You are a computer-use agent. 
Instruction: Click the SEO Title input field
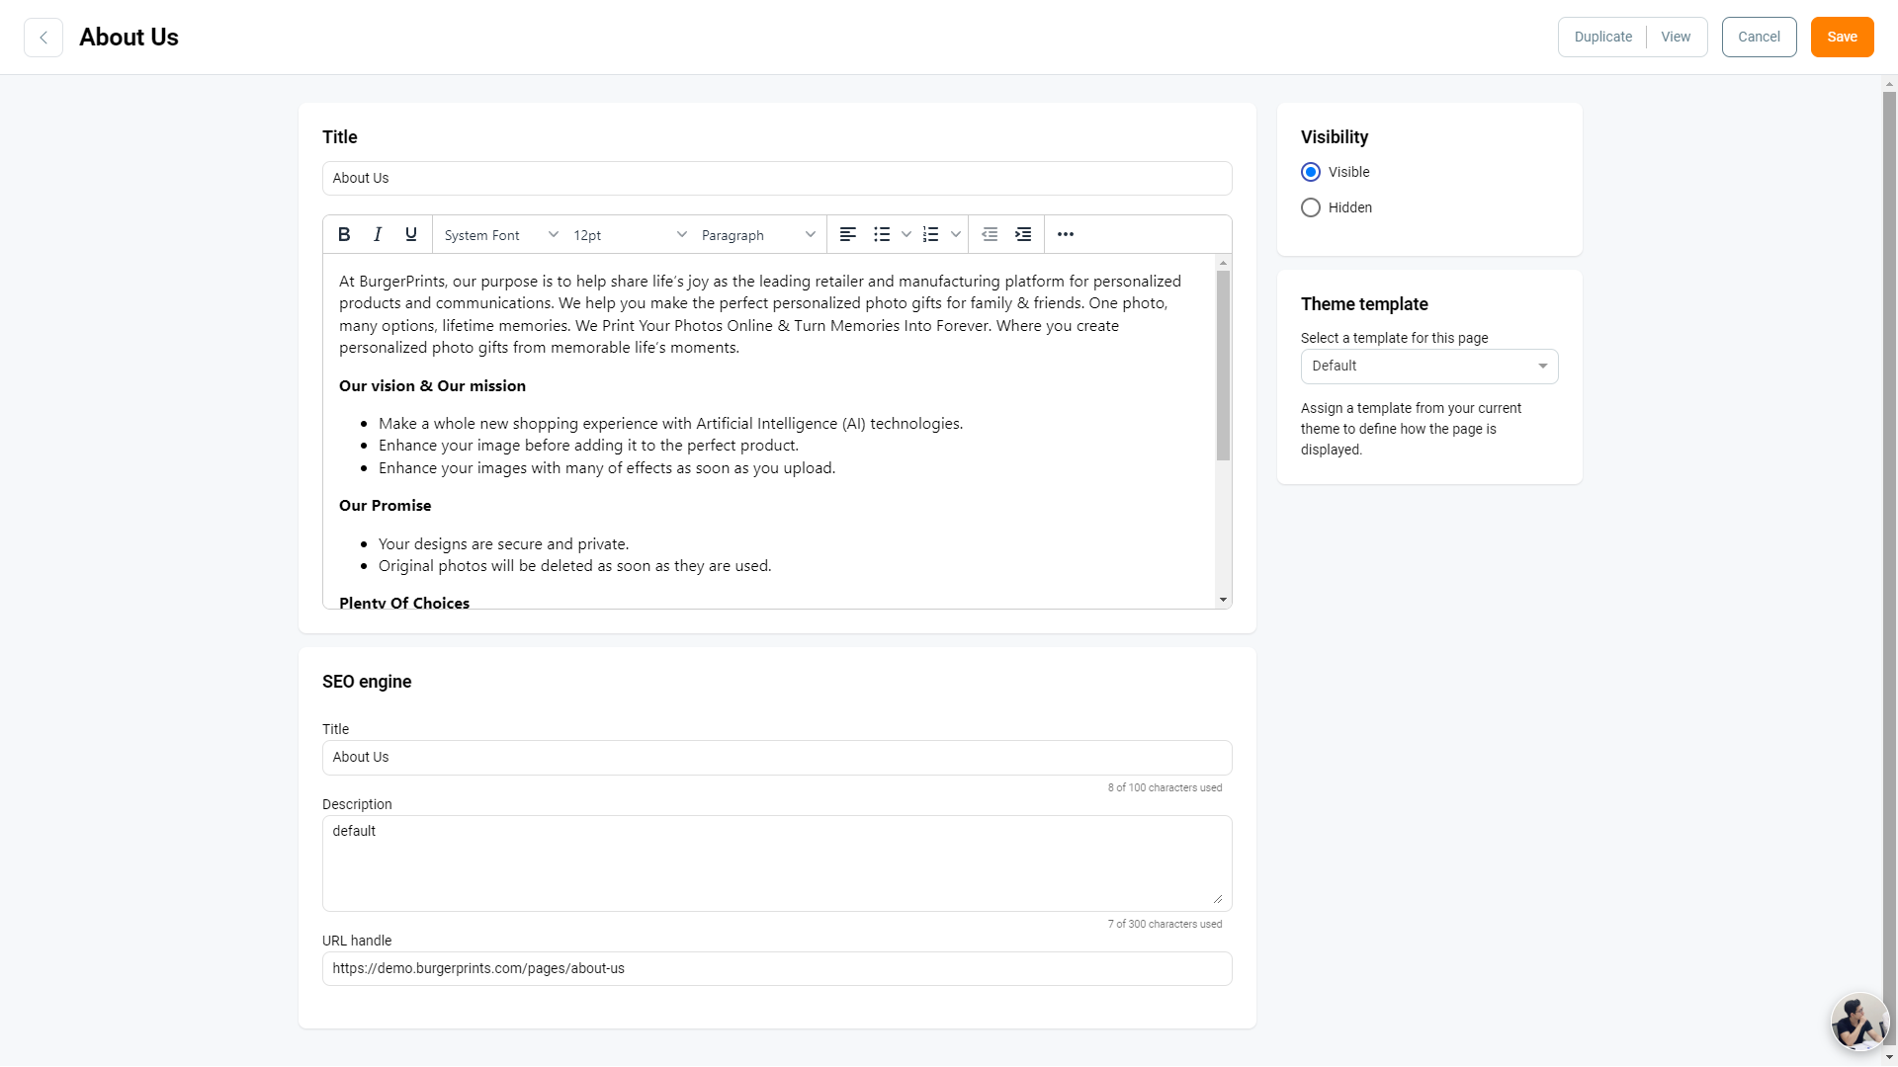pos(777,757)
